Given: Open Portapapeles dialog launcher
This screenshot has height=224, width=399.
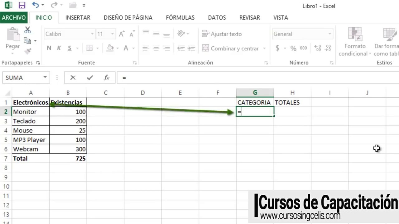Looking at the screenshot, I should point(38,63).
